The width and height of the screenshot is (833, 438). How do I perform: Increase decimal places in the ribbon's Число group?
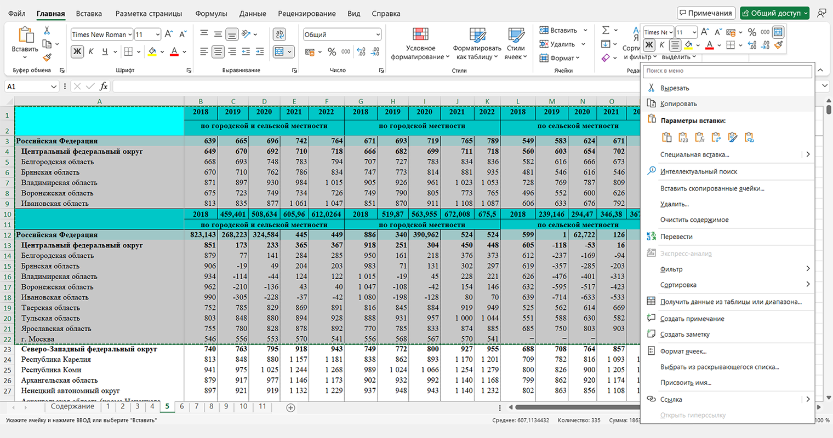click(361, 51)
